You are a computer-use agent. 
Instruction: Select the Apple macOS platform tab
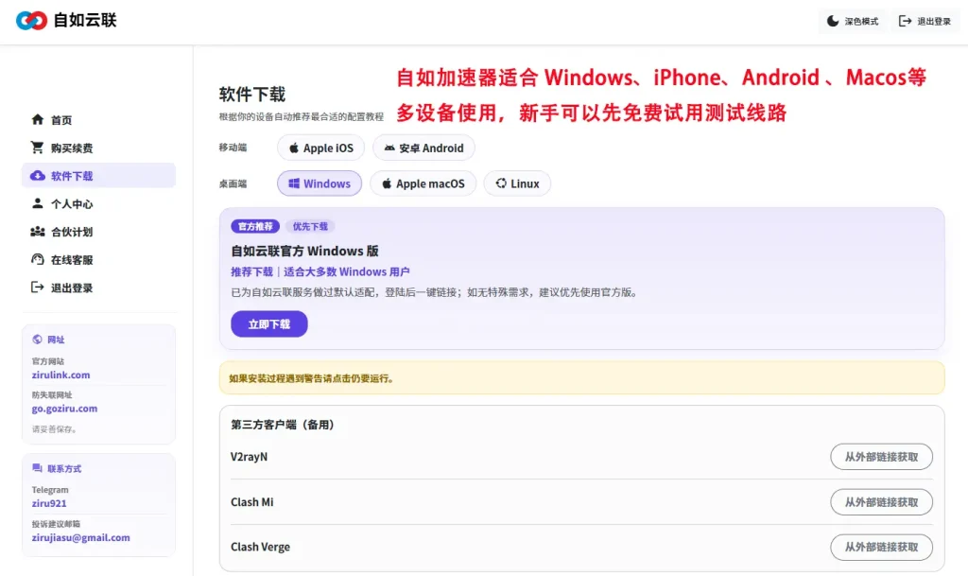pos(423,183)
